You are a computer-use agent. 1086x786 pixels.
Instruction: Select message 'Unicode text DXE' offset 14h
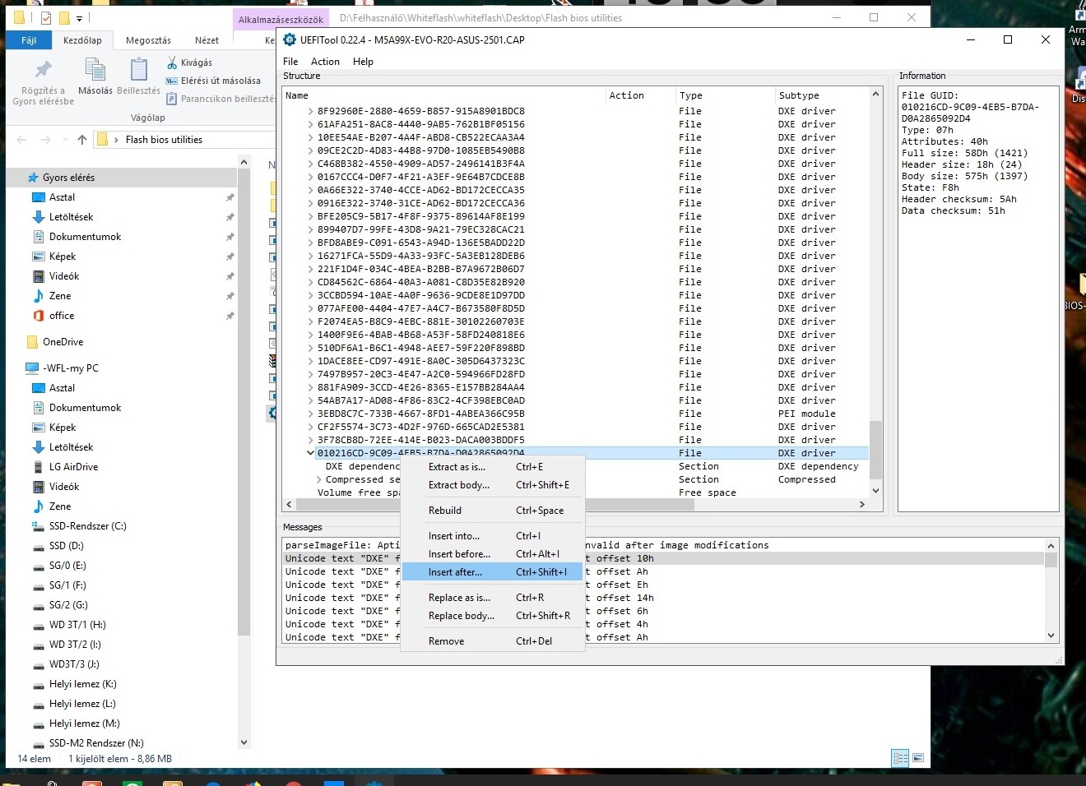(664, 598)
